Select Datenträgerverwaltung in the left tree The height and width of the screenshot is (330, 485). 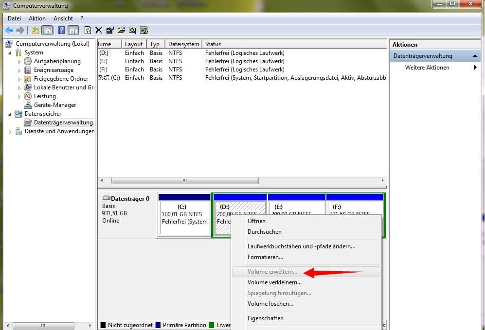(63, 122)
